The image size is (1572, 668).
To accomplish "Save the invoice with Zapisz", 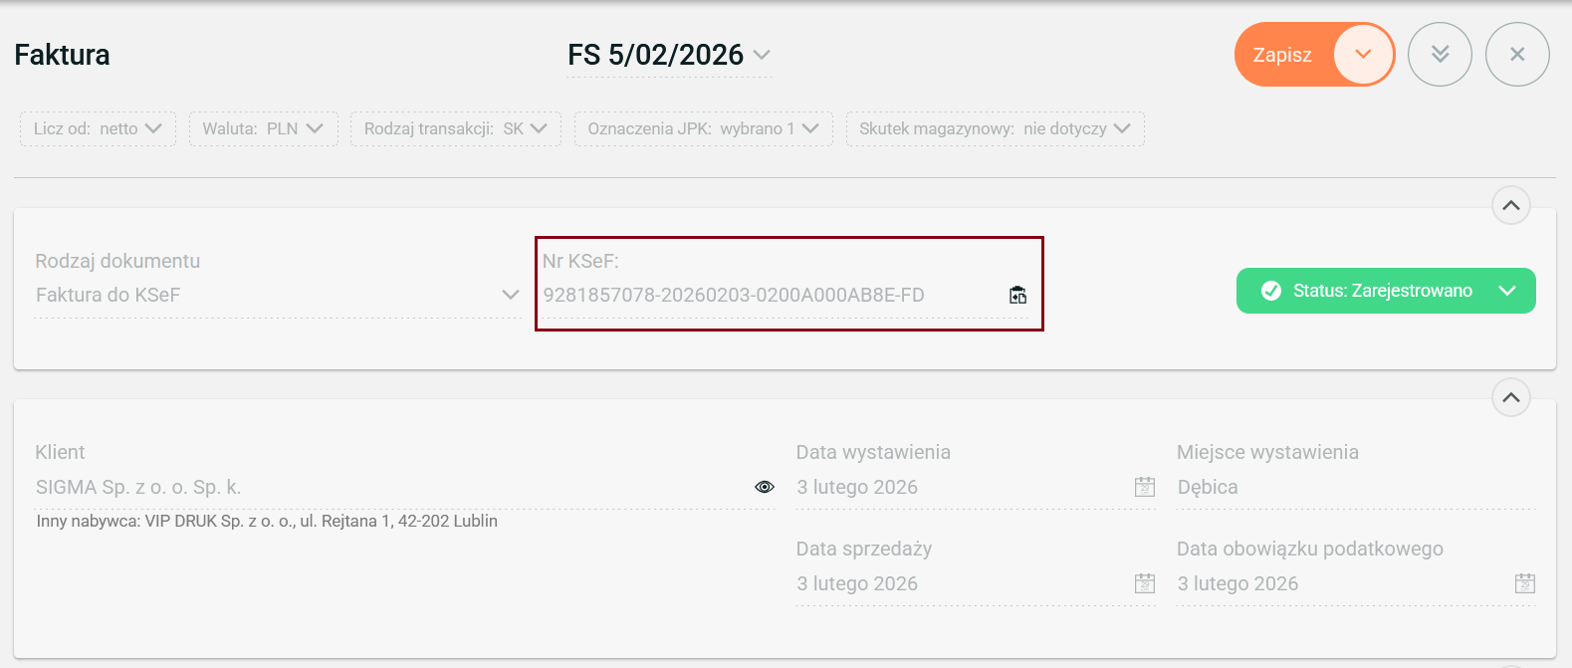I will [x=1282, y=55].
